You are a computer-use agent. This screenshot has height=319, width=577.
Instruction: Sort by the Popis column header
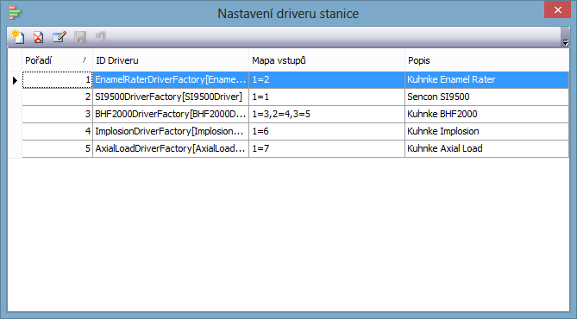[486, 60]
